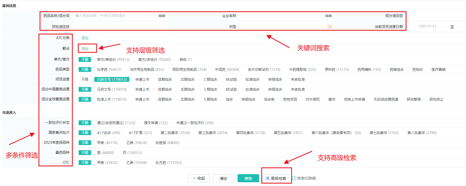Open the 添加 selector for 靶点

pyautogui.click(x=85, y=49)
